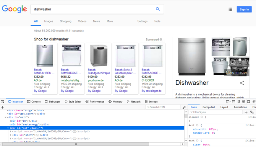Click the markup horizontal scrollbar thumb
Screen dimensions: 256x147
coord(76,144)
